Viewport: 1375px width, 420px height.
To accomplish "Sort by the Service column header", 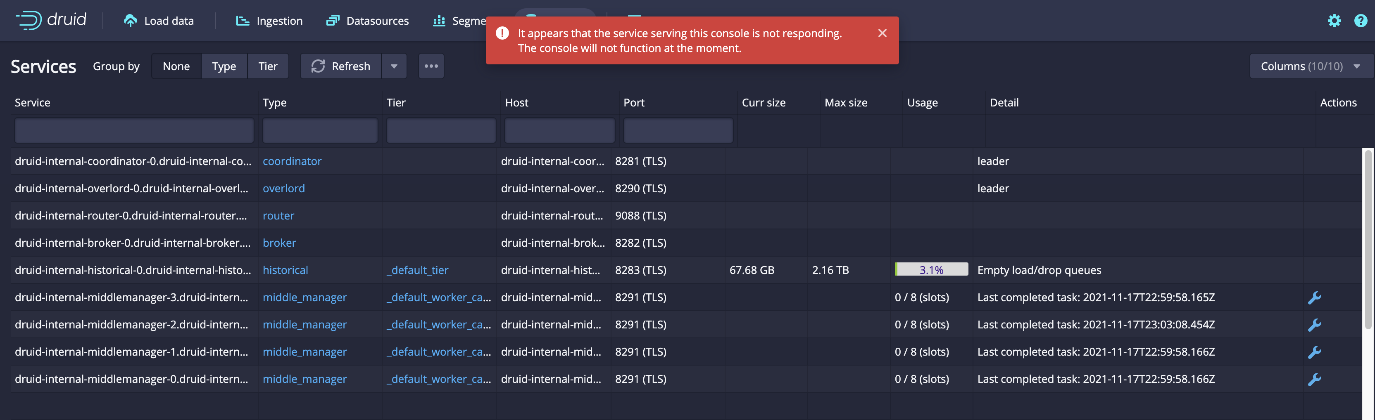I will coord(33,102).
